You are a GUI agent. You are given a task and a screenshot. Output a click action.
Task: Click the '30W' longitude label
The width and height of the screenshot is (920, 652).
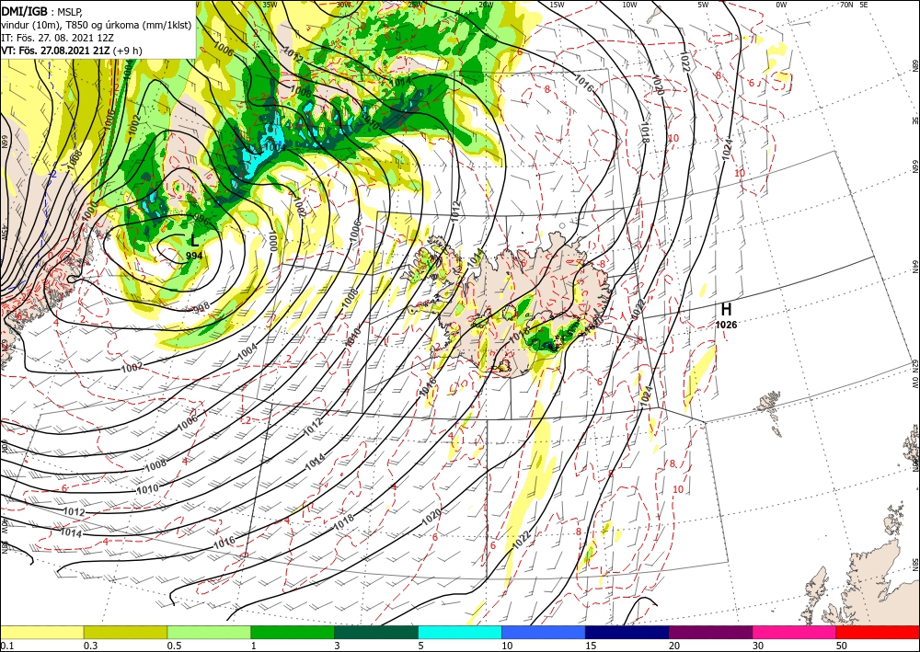[x=344, y=5]
